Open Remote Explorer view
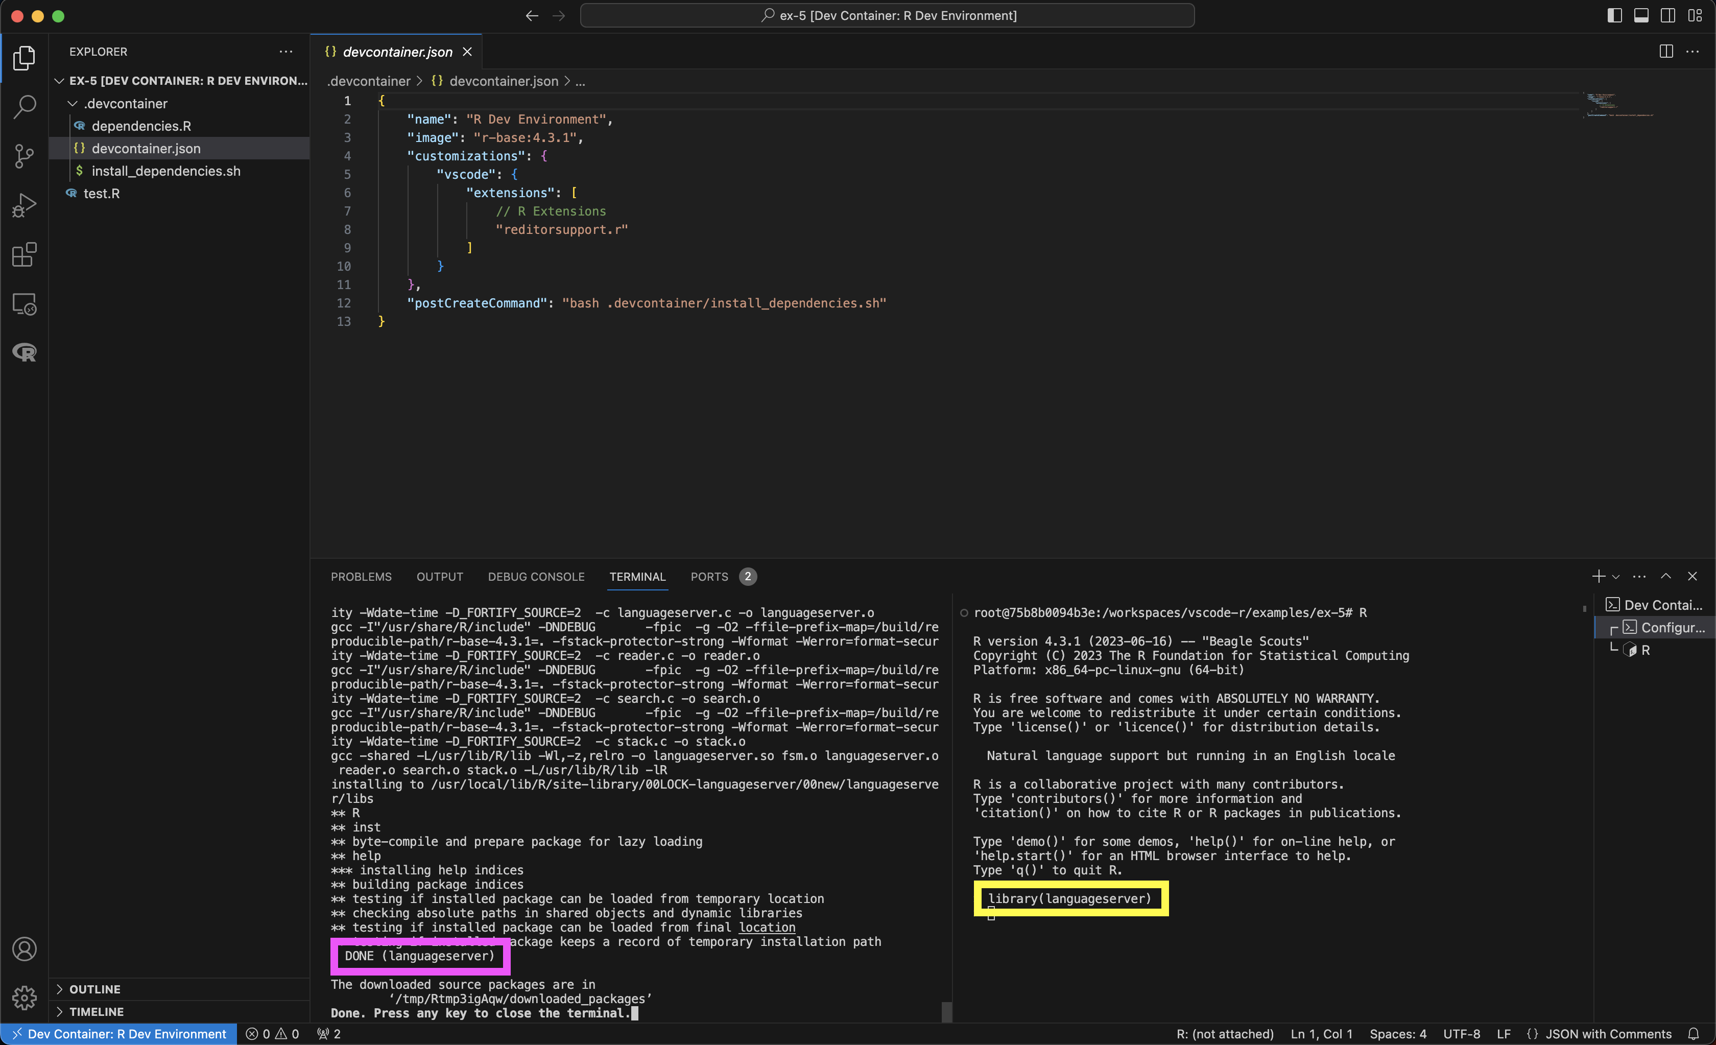Screen dimensions: 1716x1045 [25, 304]
